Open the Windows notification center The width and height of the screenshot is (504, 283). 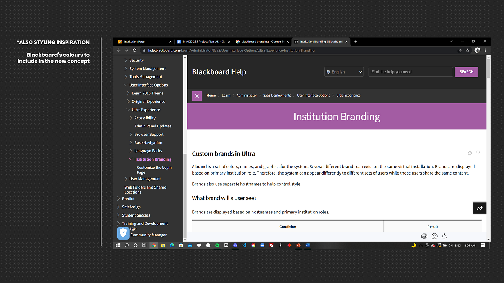click(482, 246)
